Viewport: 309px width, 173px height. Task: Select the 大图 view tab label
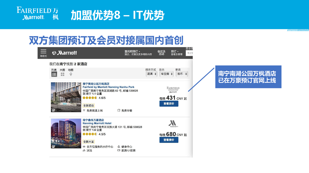(x=62, y=70)
